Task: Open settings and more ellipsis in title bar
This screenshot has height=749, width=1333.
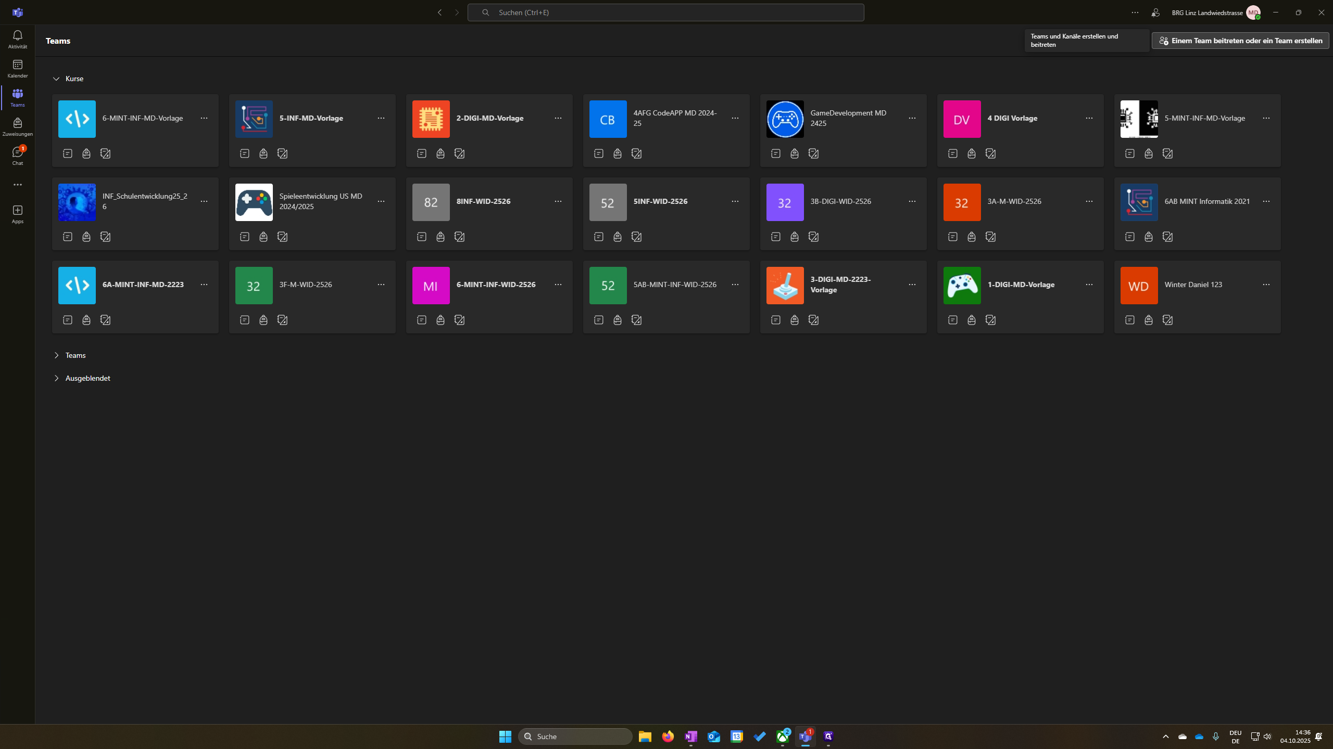Action: (x=1135, y=12)
